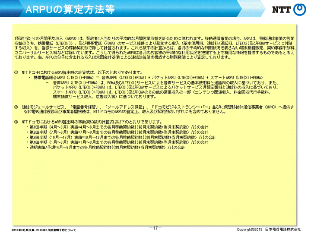Click the Copyright©2015 日本電信電話株式会社 footer
This screenshot has width=311, height=233.
[269, 229]
